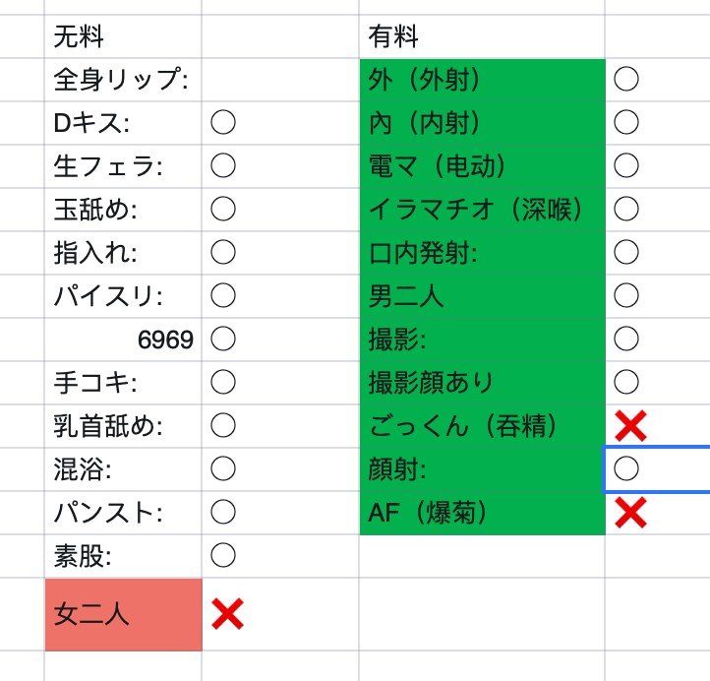
Task: Click the circle beside 外（外射）
Action: 626,80
